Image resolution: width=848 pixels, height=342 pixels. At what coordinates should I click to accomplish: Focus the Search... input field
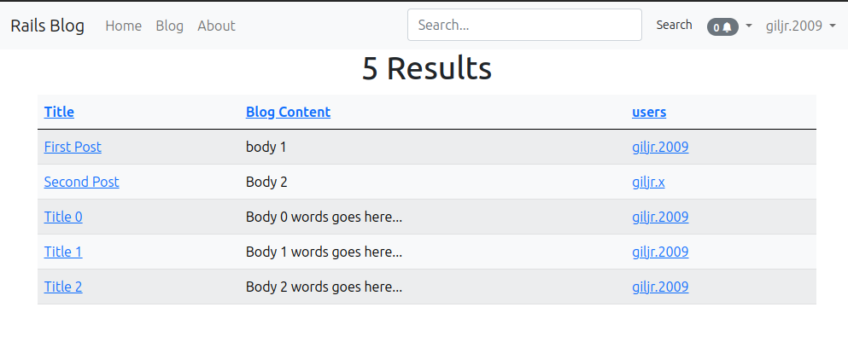pyautogui.click(x=524, y=25)
